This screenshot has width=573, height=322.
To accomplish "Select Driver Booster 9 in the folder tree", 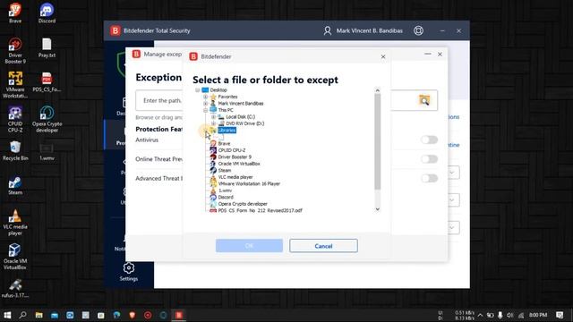I will pos(235,157).
